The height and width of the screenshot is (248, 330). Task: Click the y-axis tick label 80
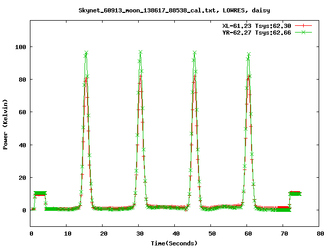[x=22, y=80]
